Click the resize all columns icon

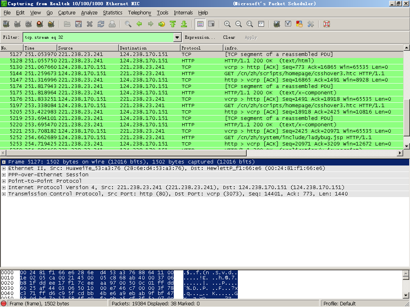coord(261,24)
